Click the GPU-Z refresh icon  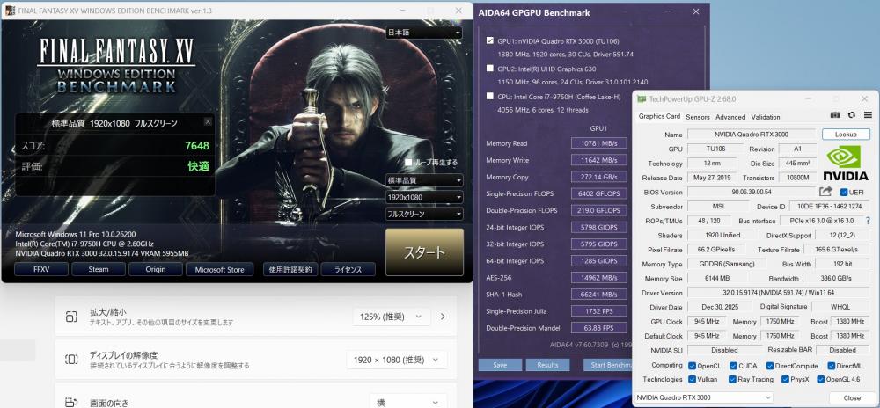tap(851, 115)
